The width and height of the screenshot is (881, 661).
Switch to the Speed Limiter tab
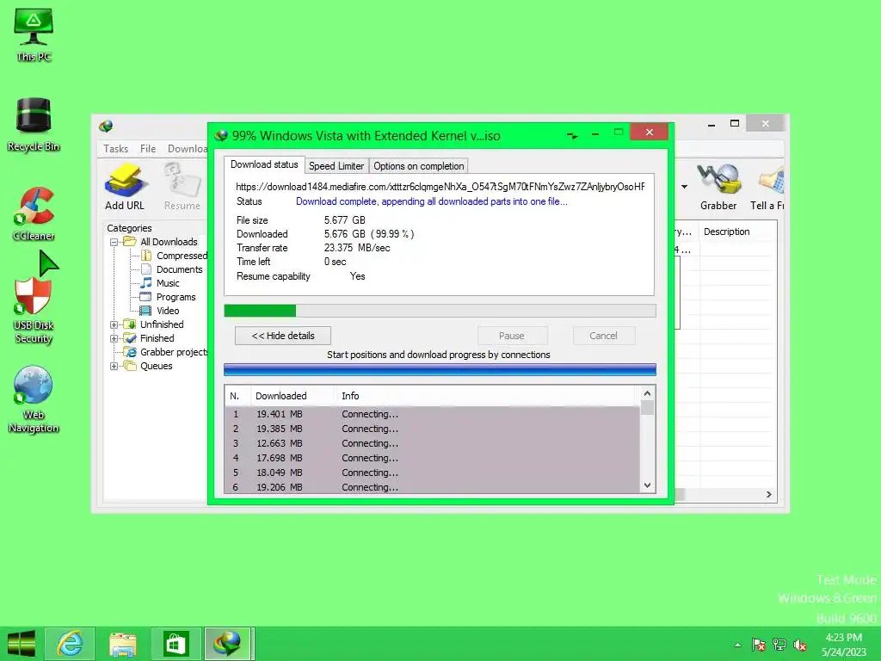coord(336,166)
